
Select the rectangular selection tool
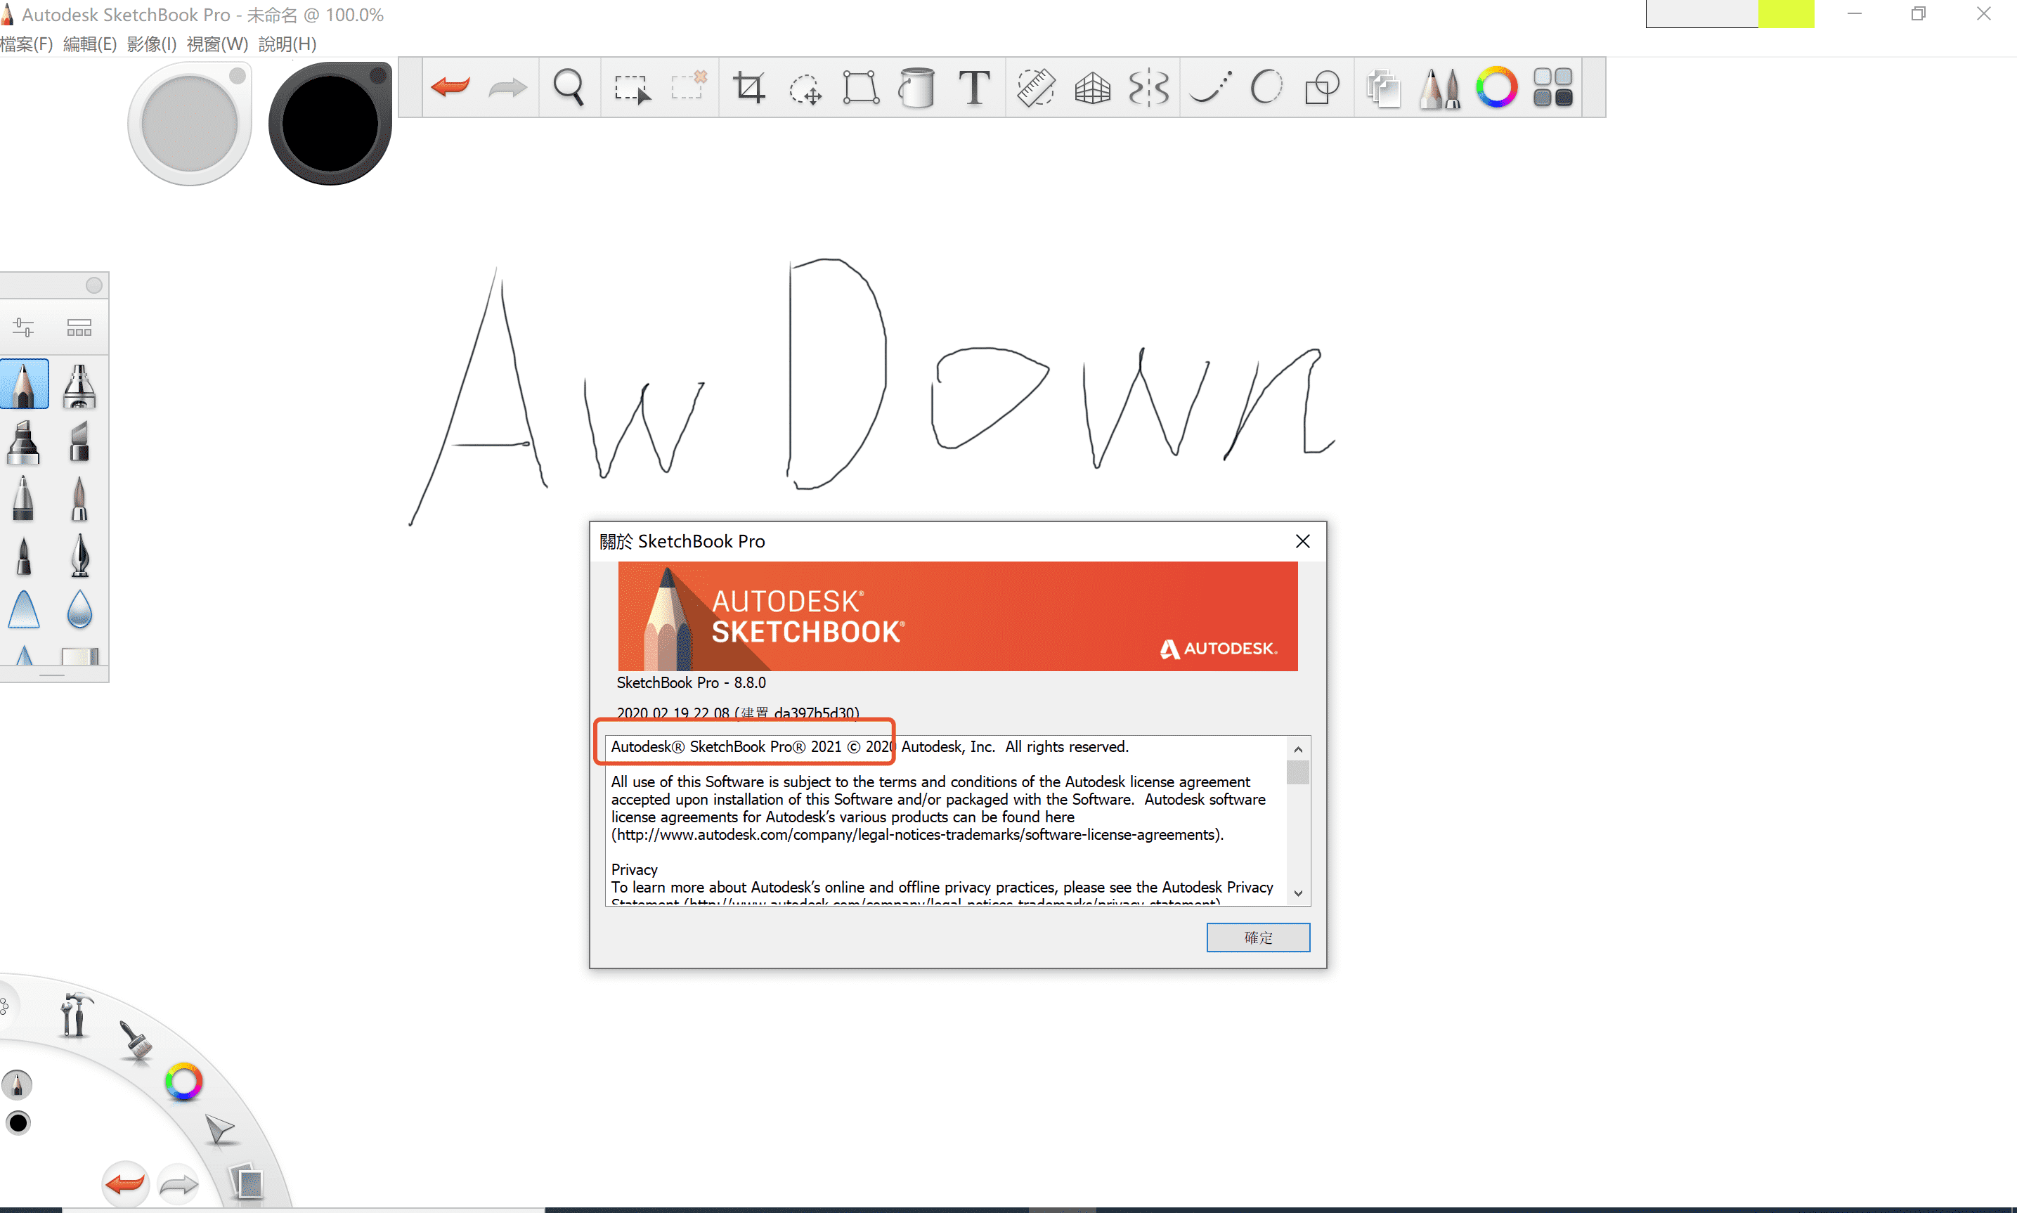point(632,86)
